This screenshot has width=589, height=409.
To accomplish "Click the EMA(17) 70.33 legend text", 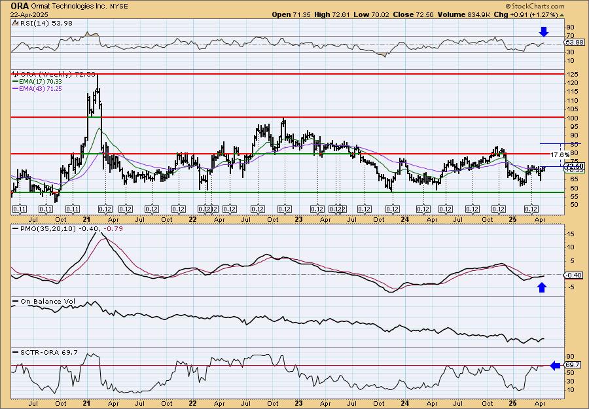I will (41, 82).
